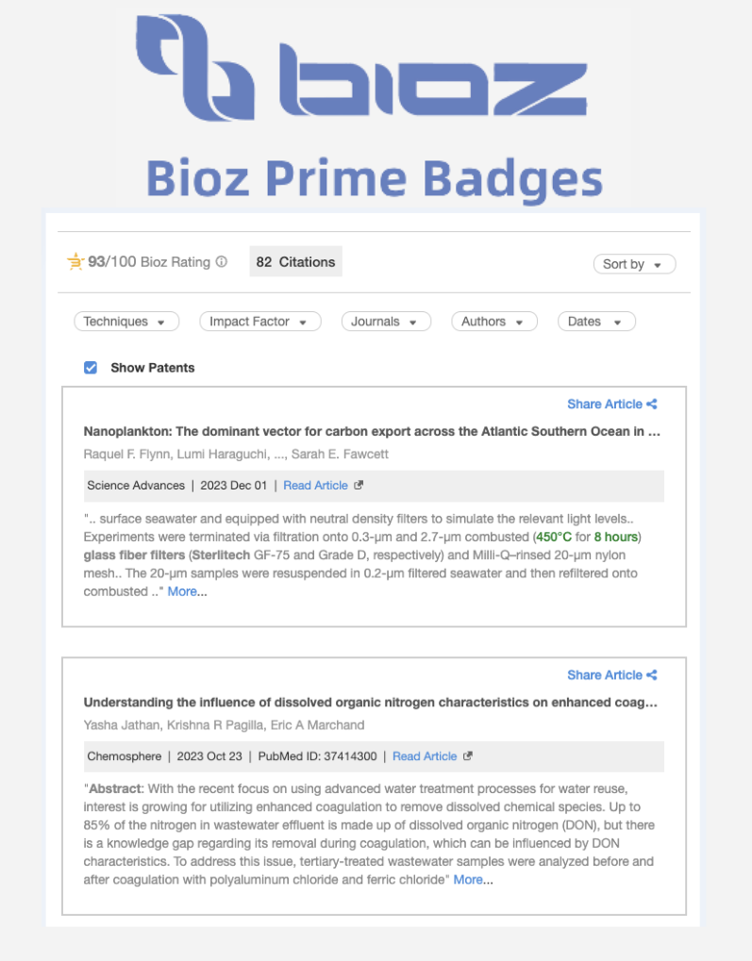Open the Authors filter dropdown
Image resolution: width=752 pixels, height=961 pixels.
coord(493,322)
